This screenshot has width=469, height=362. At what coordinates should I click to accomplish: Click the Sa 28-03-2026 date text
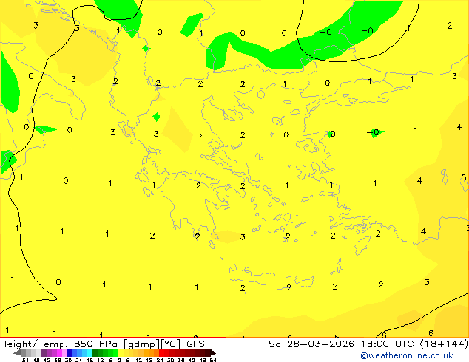point(311,344)
